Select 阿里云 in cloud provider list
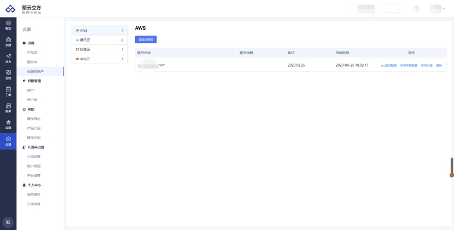The image size is (454, 230). point(100,49)
